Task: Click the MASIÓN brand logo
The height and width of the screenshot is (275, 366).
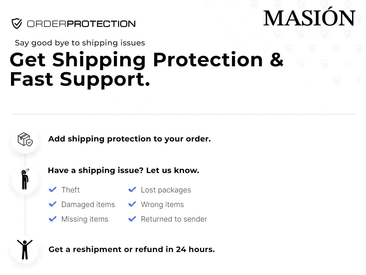Action: tap(309, 18)
